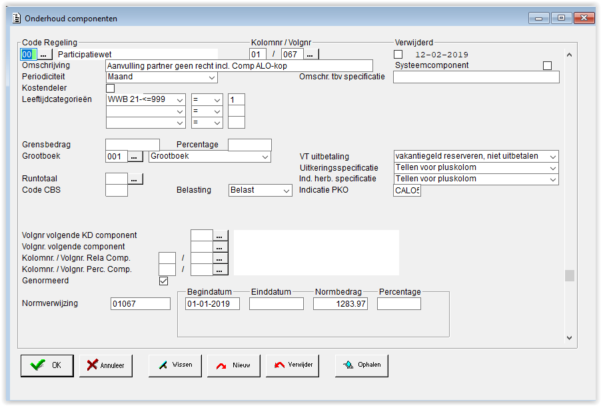This screenshot has height=406, width=601.
Task: Click the Grootboek code field containing 001
Action: point(117,157)
